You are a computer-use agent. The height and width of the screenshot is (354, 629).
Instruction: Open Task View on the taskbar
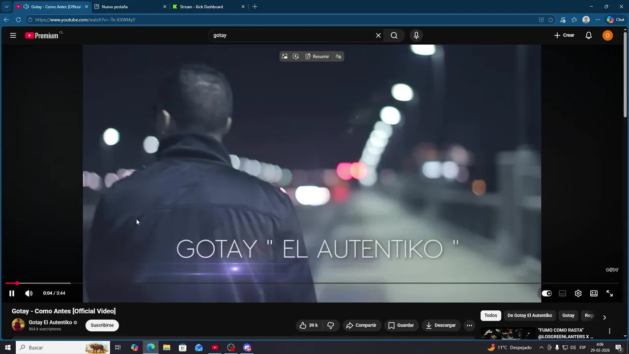[118, 348]
